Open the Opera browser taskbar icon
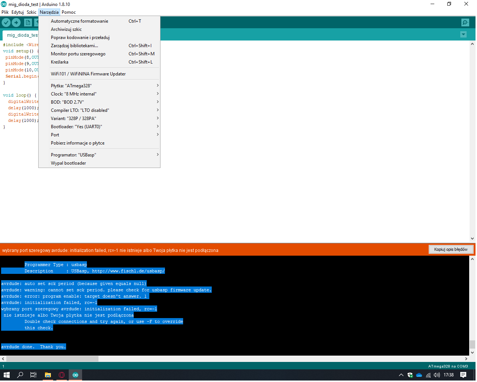477x382 pixels. pos(62,375)
